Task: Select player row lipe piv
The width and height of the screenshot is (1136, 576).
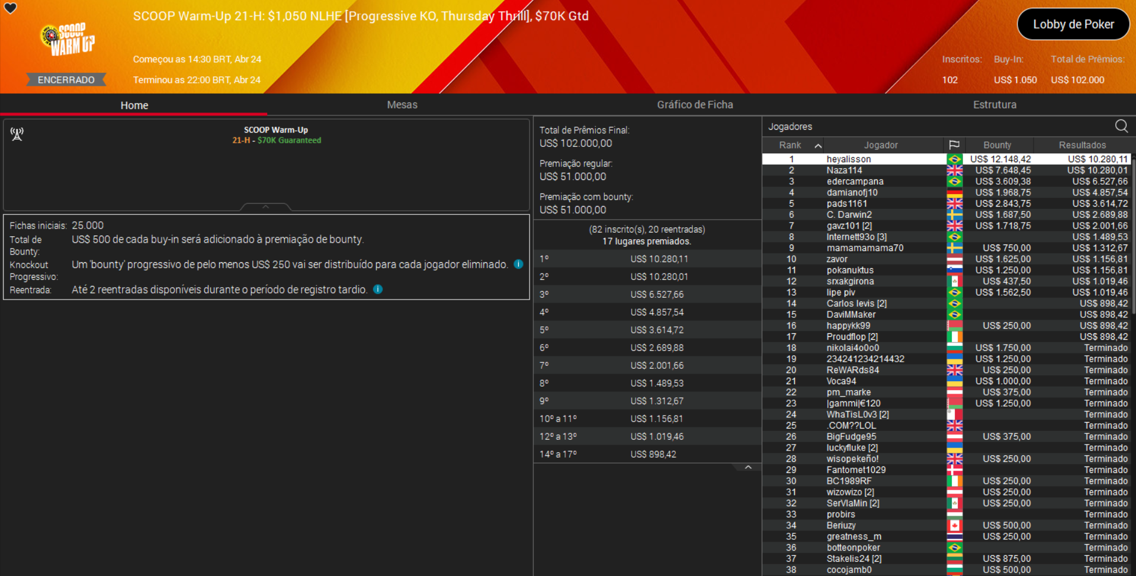Action: 946,292
